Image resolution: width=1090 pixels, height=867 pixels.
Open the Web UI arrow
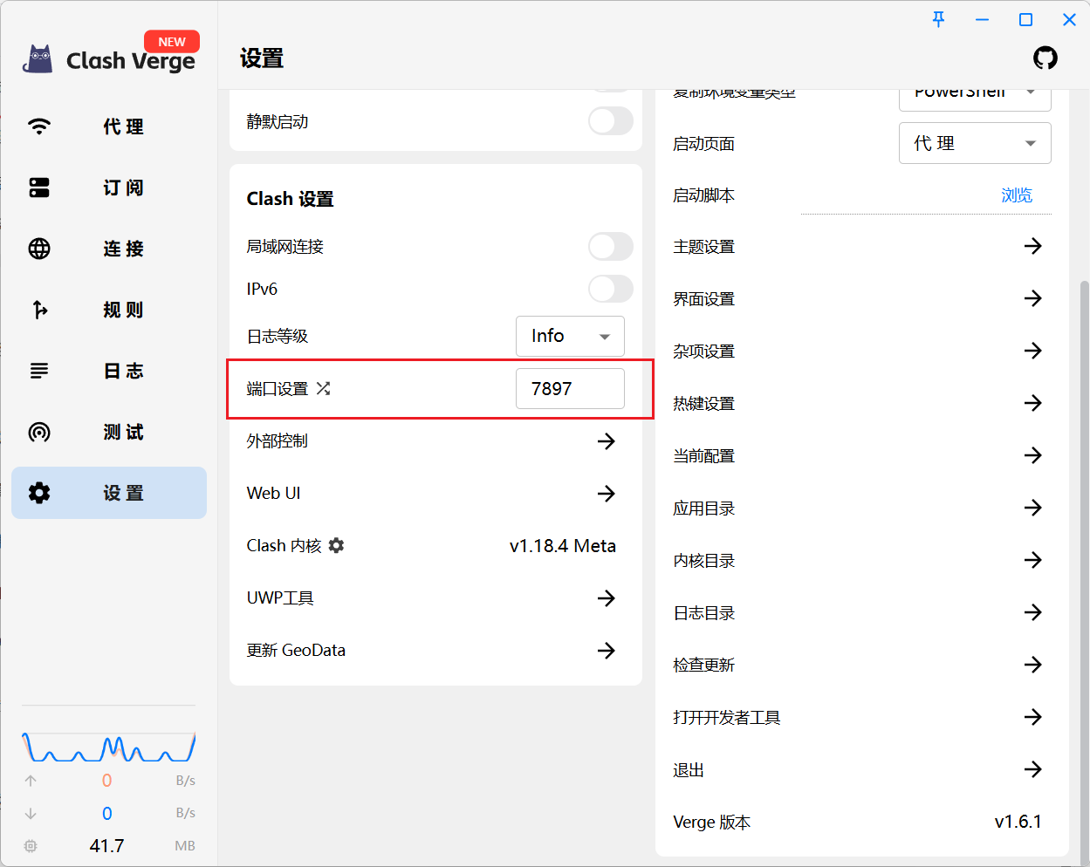click(x=606, y=494)
